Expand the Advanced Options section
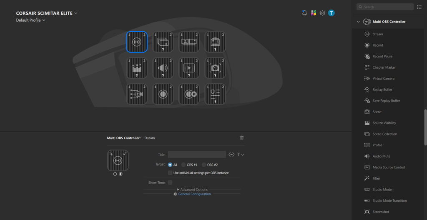 point(192,190)
